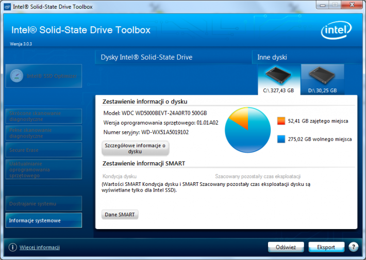This screenshot has width=366, height=260.
Task: Select Informacje systemowe in the sidebar
Action: [x=44, y=220]
